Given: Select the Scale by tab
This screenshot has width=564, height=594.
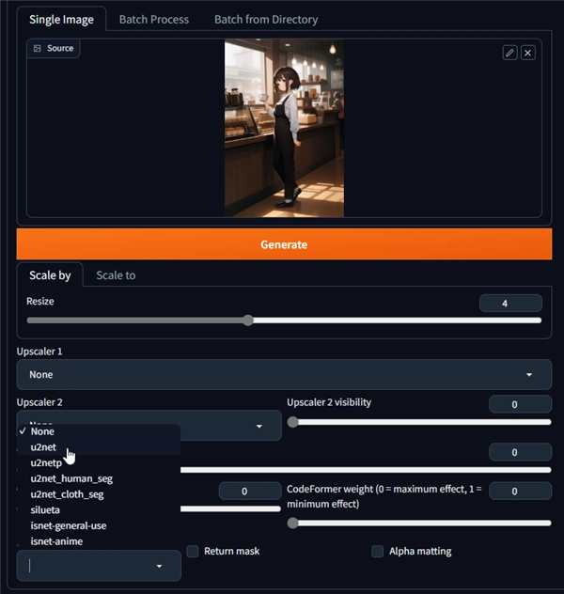Looking at the screenshot, I should (x=50, y=275).
